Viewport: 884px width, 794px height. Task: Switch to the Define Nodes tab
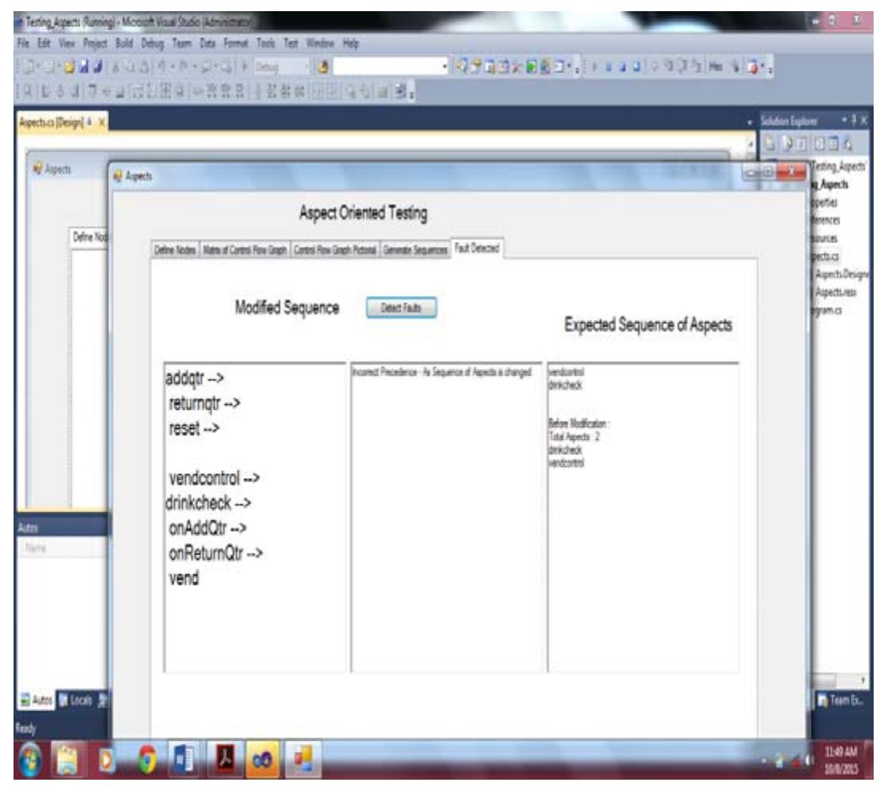coord(175,250)
